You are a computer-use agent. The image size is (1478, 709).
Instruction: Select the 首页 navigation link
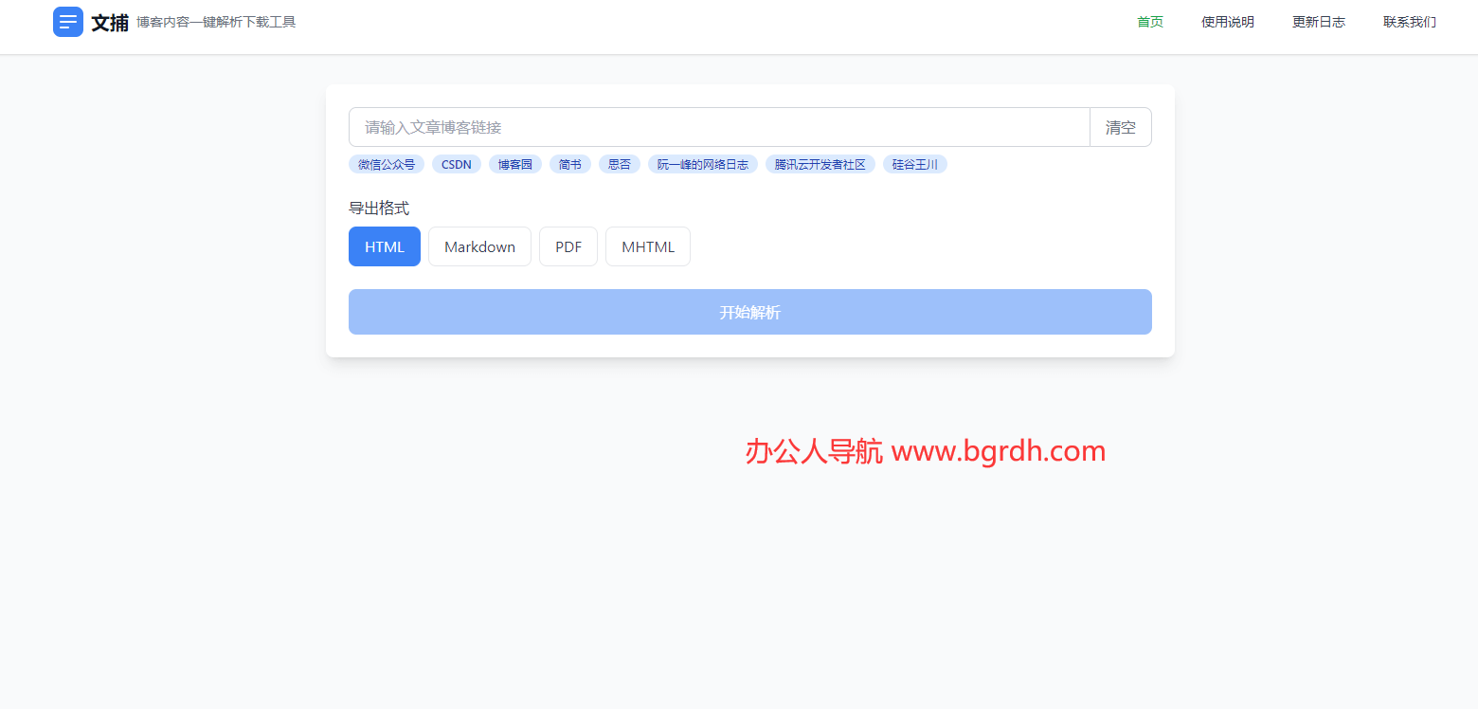1149,21
